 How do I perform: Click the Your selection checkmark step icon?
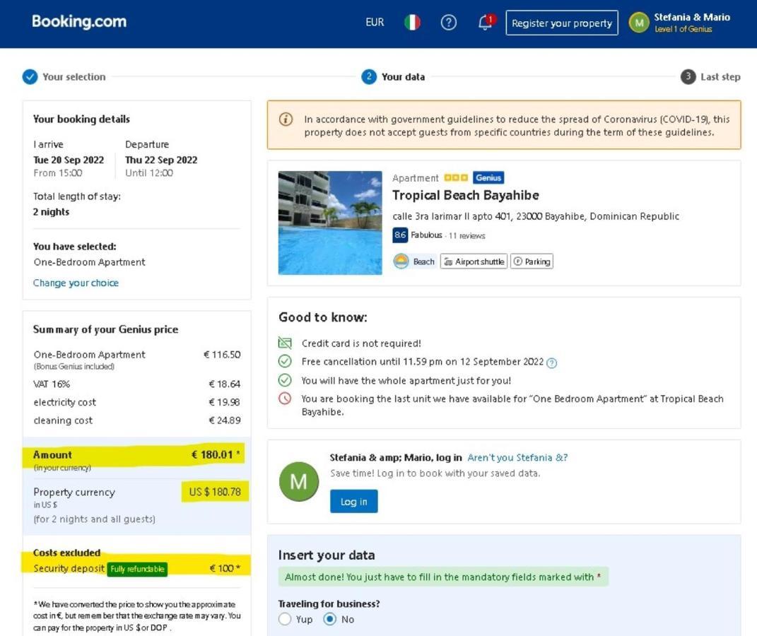30,77
